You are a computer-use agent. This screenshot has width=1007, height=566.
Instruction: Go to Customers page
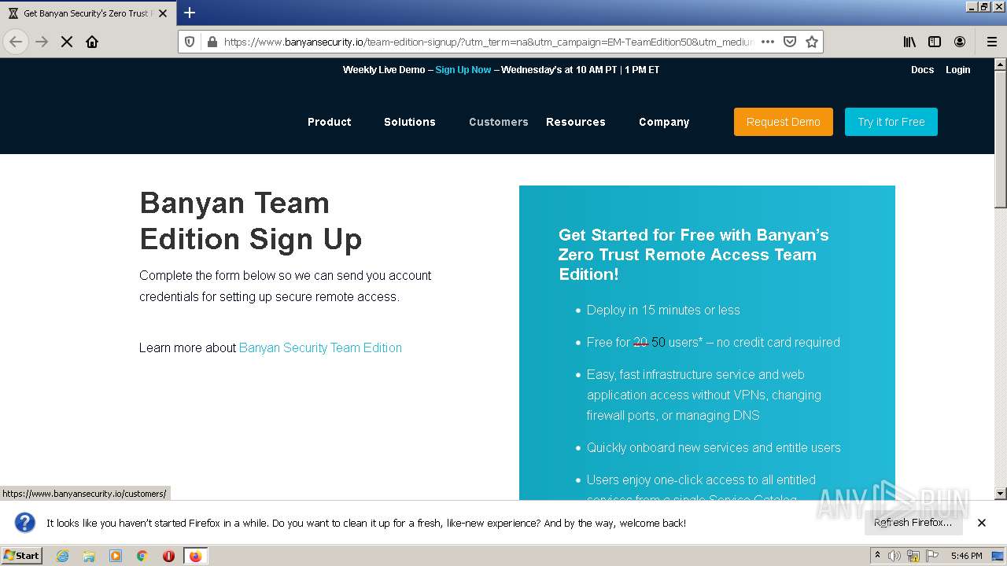point(499,122)
